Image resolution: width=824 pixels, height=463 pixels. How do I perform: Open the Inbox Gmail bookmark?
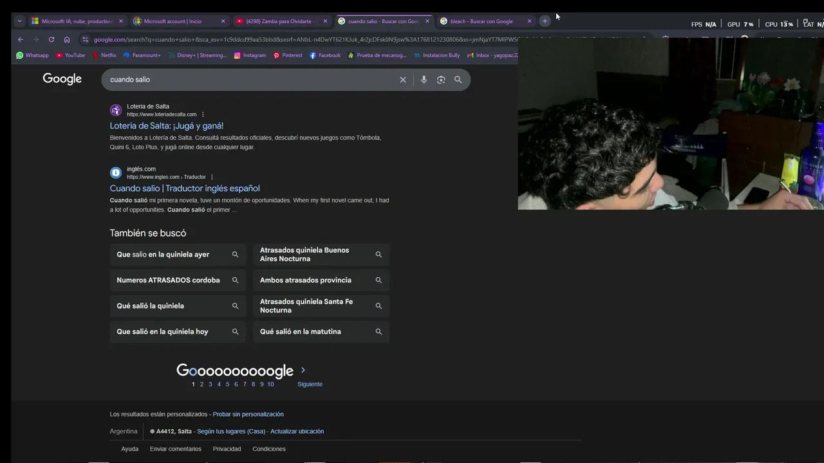pyautogui.click(x=492, y=55)
